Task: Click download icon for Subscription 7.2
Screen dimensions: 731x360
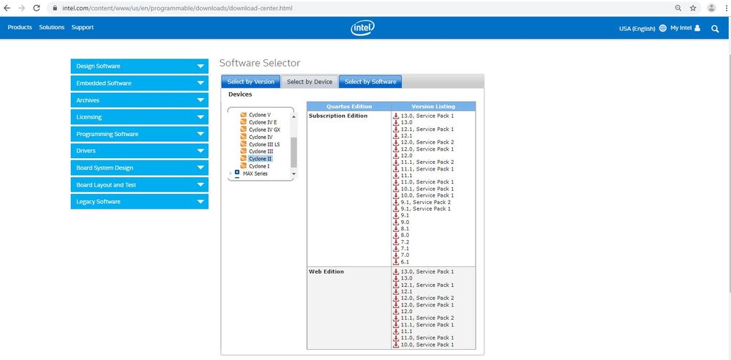Action: (397, 242)
